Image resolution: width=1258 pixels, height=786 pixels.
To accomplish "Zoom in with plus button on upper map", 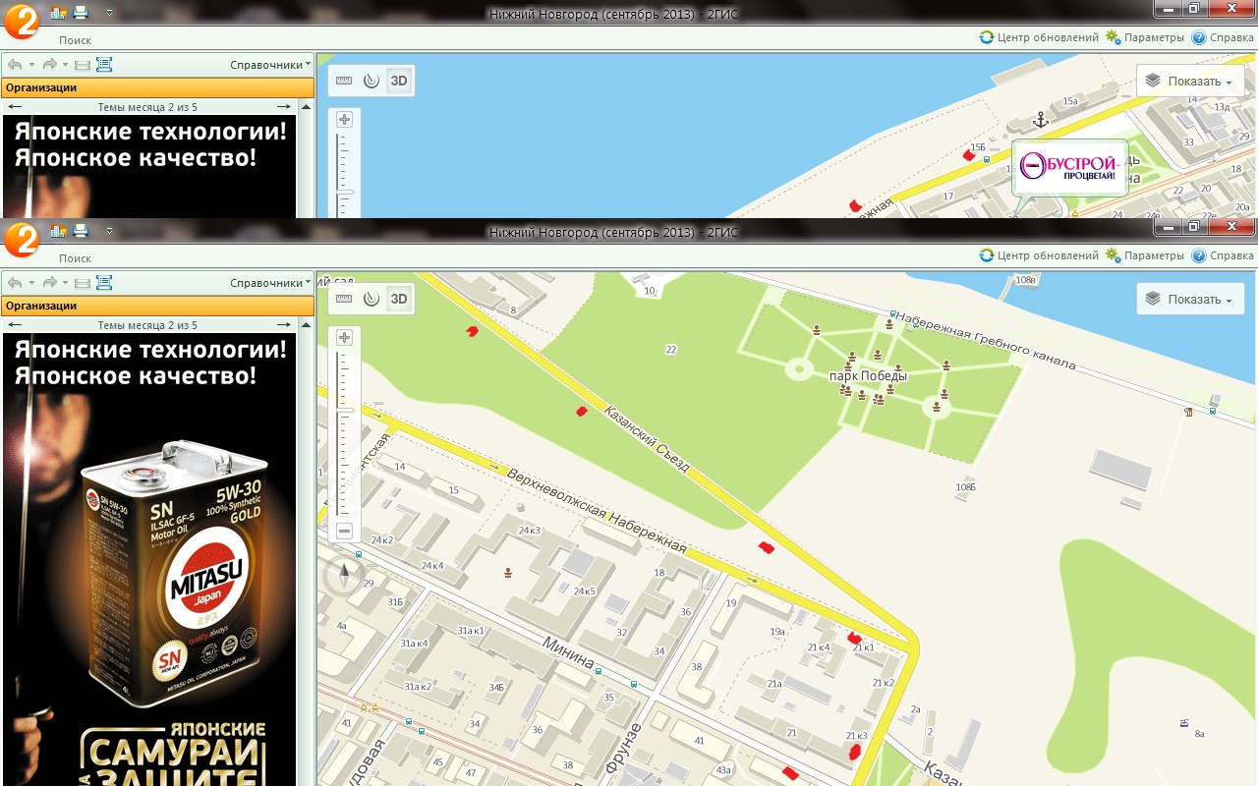I will (x=344, y=119).
